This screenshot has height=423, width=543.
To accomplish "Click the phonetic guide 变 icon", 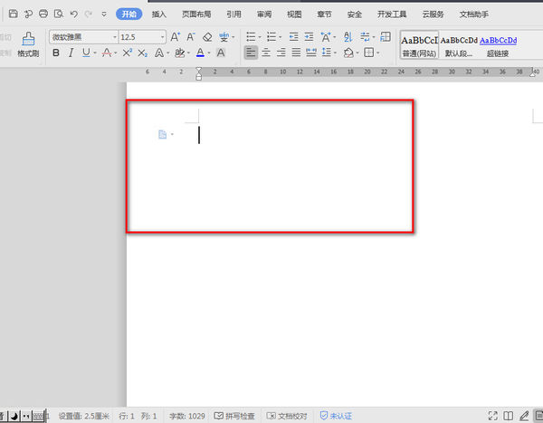I will tap(224, 37).
